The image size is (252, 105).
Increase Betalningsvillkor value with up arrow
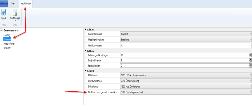[x=250, y=54]
